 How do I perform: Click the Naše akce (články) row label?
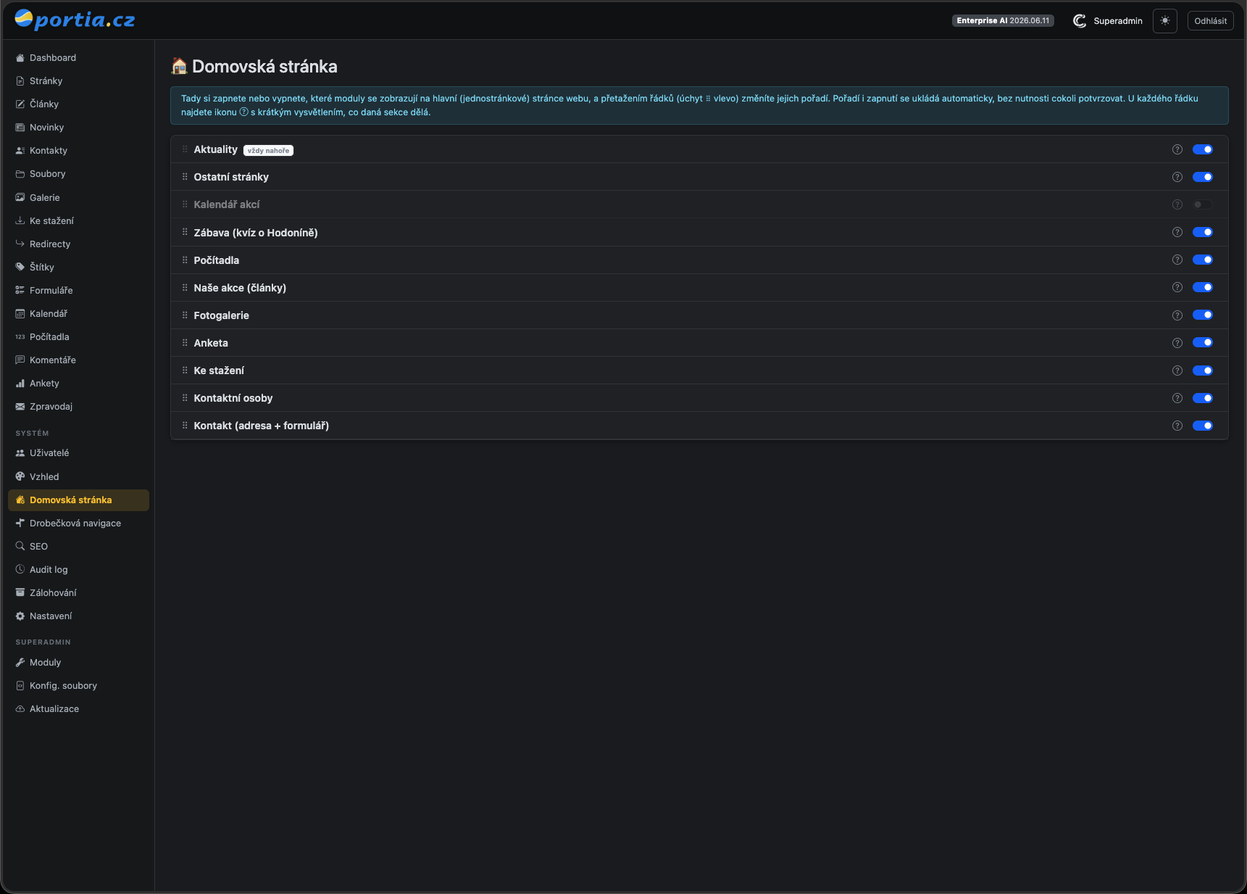[x=240, y=288]
